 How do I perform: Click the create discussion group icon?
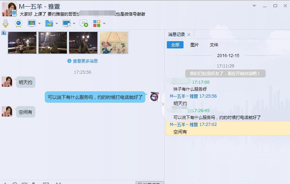click(x=84, y=24)
